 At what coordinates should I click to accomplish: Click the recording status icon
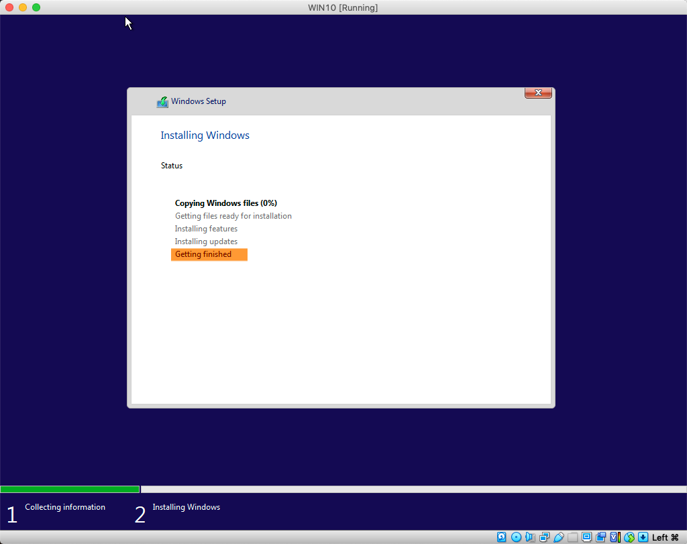click(600, 537)
